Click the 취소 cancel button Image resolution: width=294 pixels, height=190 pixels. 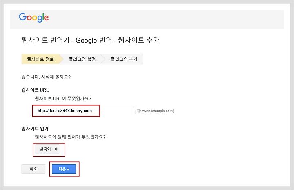click(33, 169)
